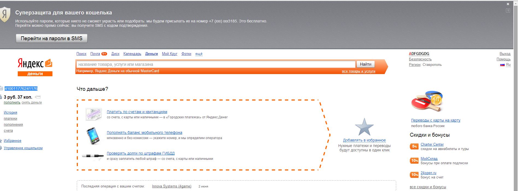The width and height of the screenshot is (518, 191).
Task: Click the card icon beside the balance
Action: [38, 97]
